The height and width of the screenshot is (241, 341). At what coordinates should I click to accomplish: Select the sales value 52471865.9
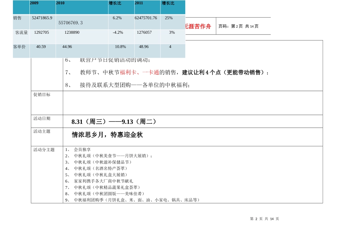tap(42, 18)
